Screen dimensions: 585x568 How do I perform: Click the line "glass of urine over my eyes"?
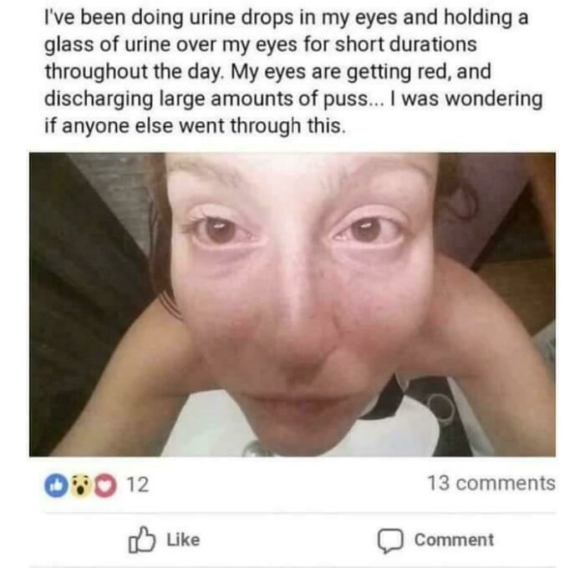[x=261, y=45]
